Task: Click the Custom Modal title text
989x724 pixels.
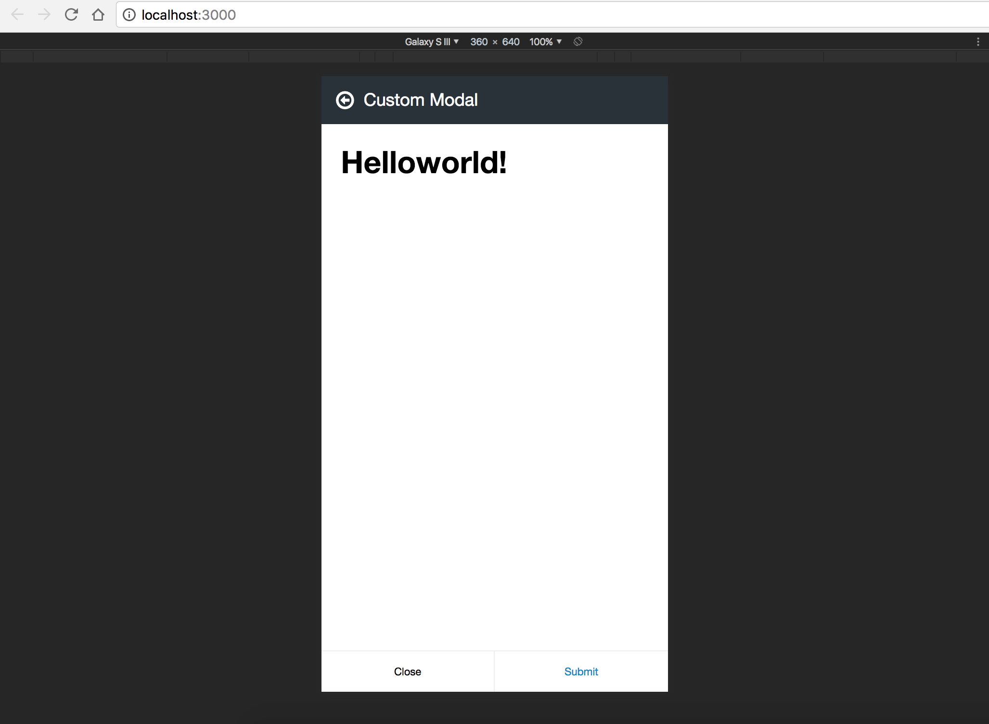Action: click(x=420, y=100)
